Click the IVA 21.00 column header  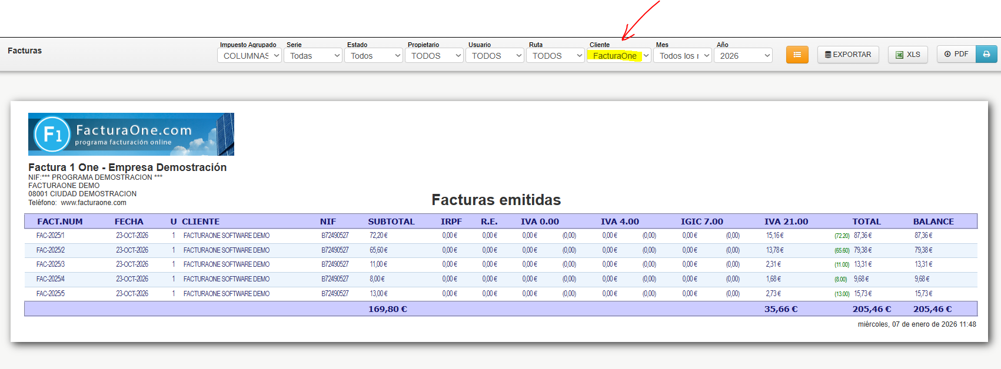pos(786,222)
